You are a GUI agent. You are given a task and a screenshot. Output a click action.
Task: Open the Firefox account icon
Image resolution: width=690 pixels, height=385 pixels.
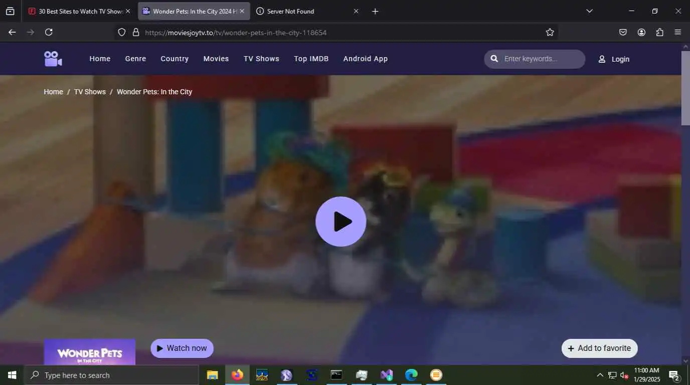641,32
